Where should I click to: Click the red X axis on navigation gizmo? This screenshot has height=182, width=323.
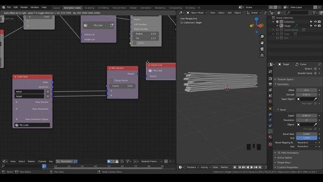(x=260, y=26)
